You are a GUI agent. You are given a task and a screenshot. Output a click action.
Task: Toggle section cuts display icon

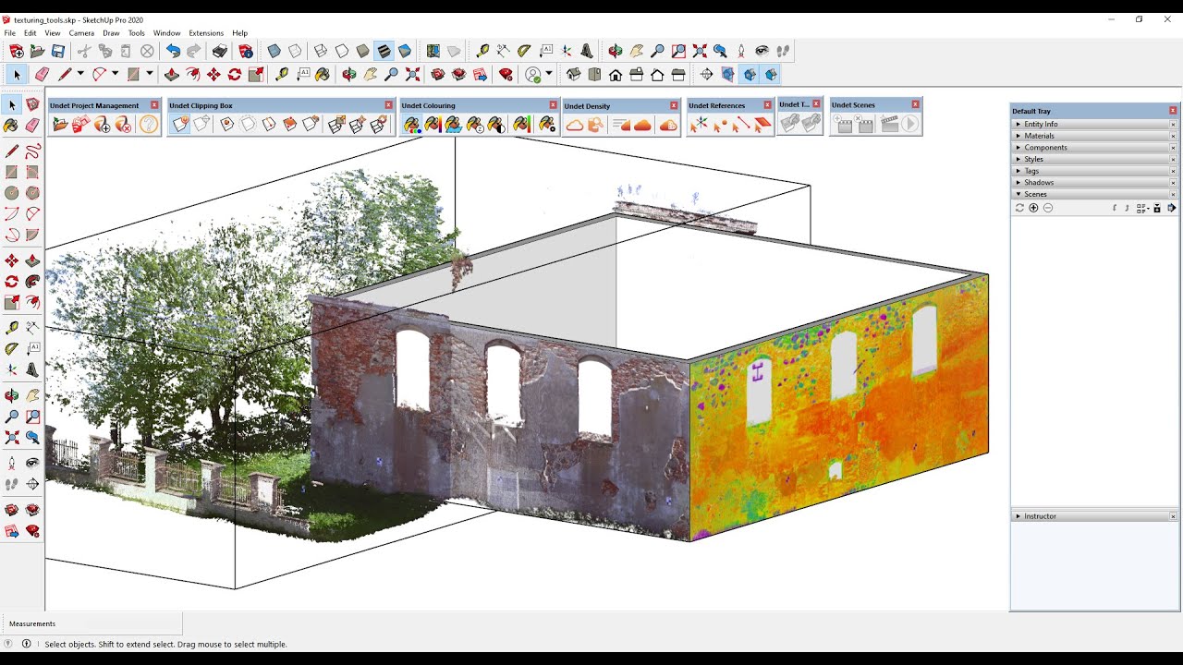750,74
